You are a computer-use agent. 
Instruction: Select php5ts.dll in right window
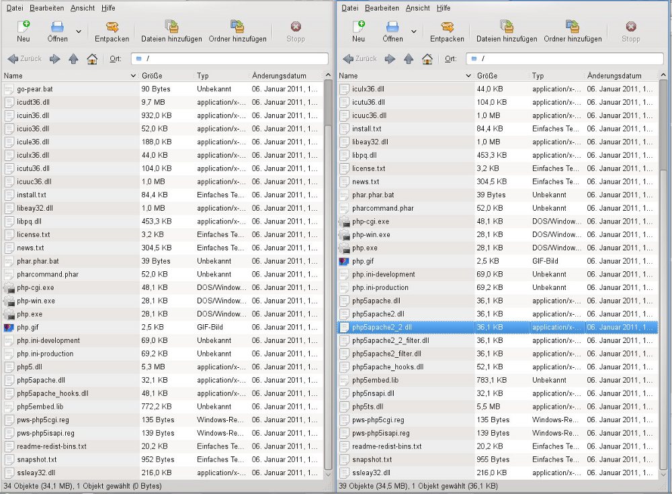(x=498, y=407)
